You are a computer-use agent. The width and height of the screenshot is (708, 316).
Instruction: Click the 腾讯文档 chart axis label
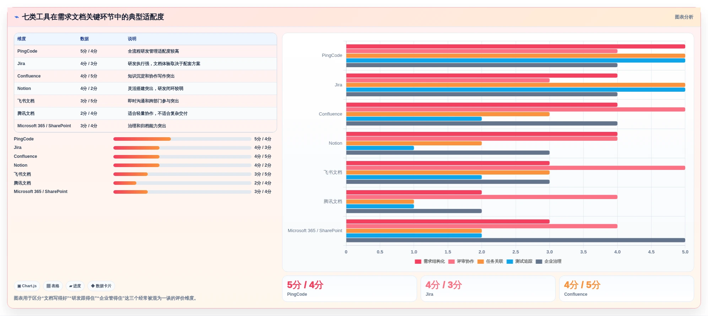tap(333, 202)
